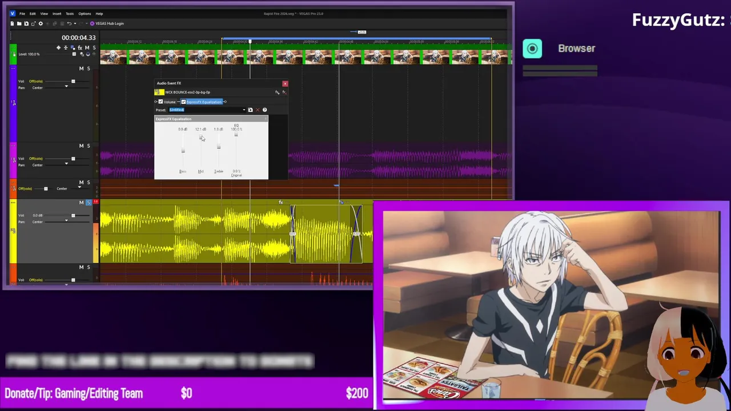
Task: Click the EQ/Original mix slider handle
Action: pos(236,134)
